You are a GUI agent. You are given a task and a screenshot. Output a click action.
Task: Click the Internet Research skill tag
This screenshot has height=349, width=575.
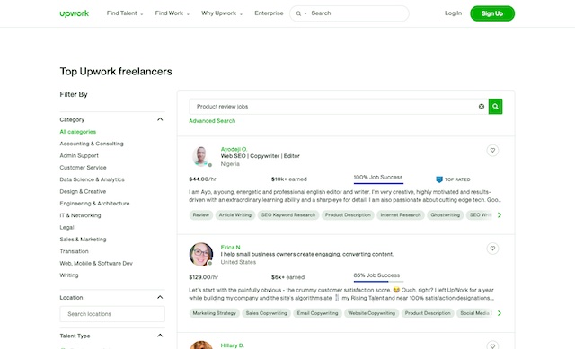click(x=401, y=215)
